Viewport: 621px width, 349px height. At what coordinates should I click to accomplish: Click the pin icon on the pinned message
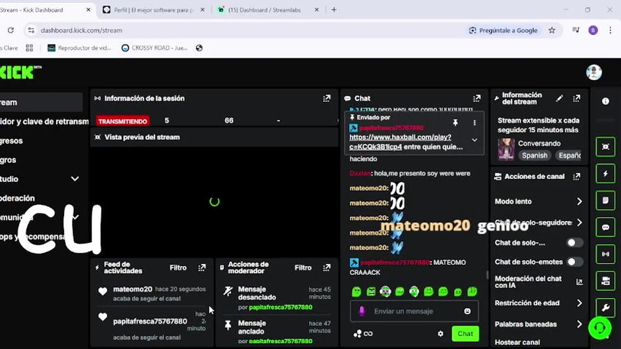[455, 123]
